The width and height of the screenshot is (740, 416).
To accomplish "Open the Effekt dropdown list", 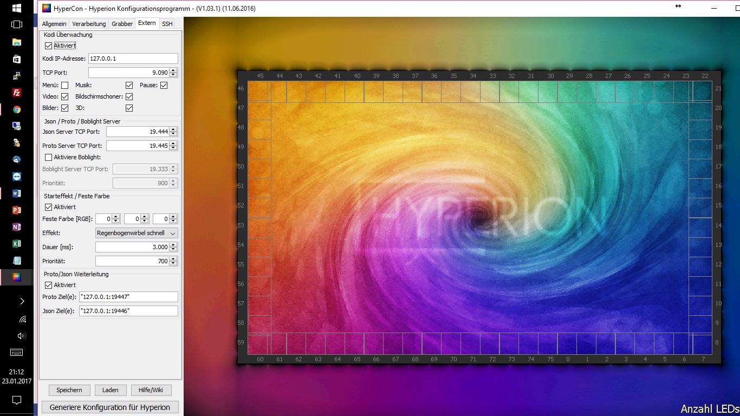I will [x=137, y=233].
